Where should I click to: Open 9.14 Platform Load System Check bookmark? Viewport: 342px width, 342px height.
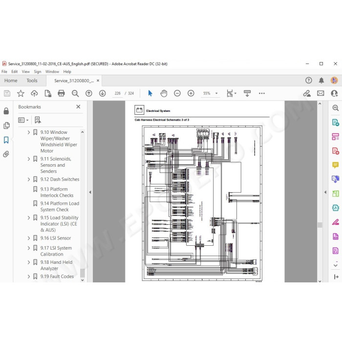(60, 206)
